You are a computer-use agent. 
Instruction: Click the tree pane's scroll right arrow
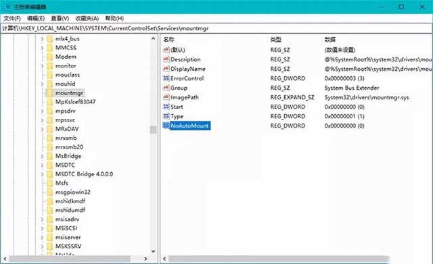(x=145, y=259)
